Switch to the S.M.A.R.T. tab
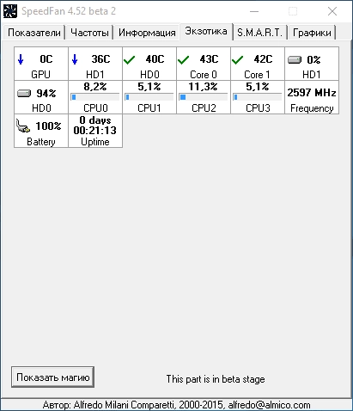Image resolution: width=353 pixels, height=411 pixels. coord(259,33)
